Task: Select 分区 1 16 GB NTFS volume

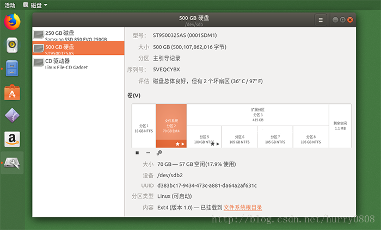Action: pyautogui.click(x=144, y=126)
